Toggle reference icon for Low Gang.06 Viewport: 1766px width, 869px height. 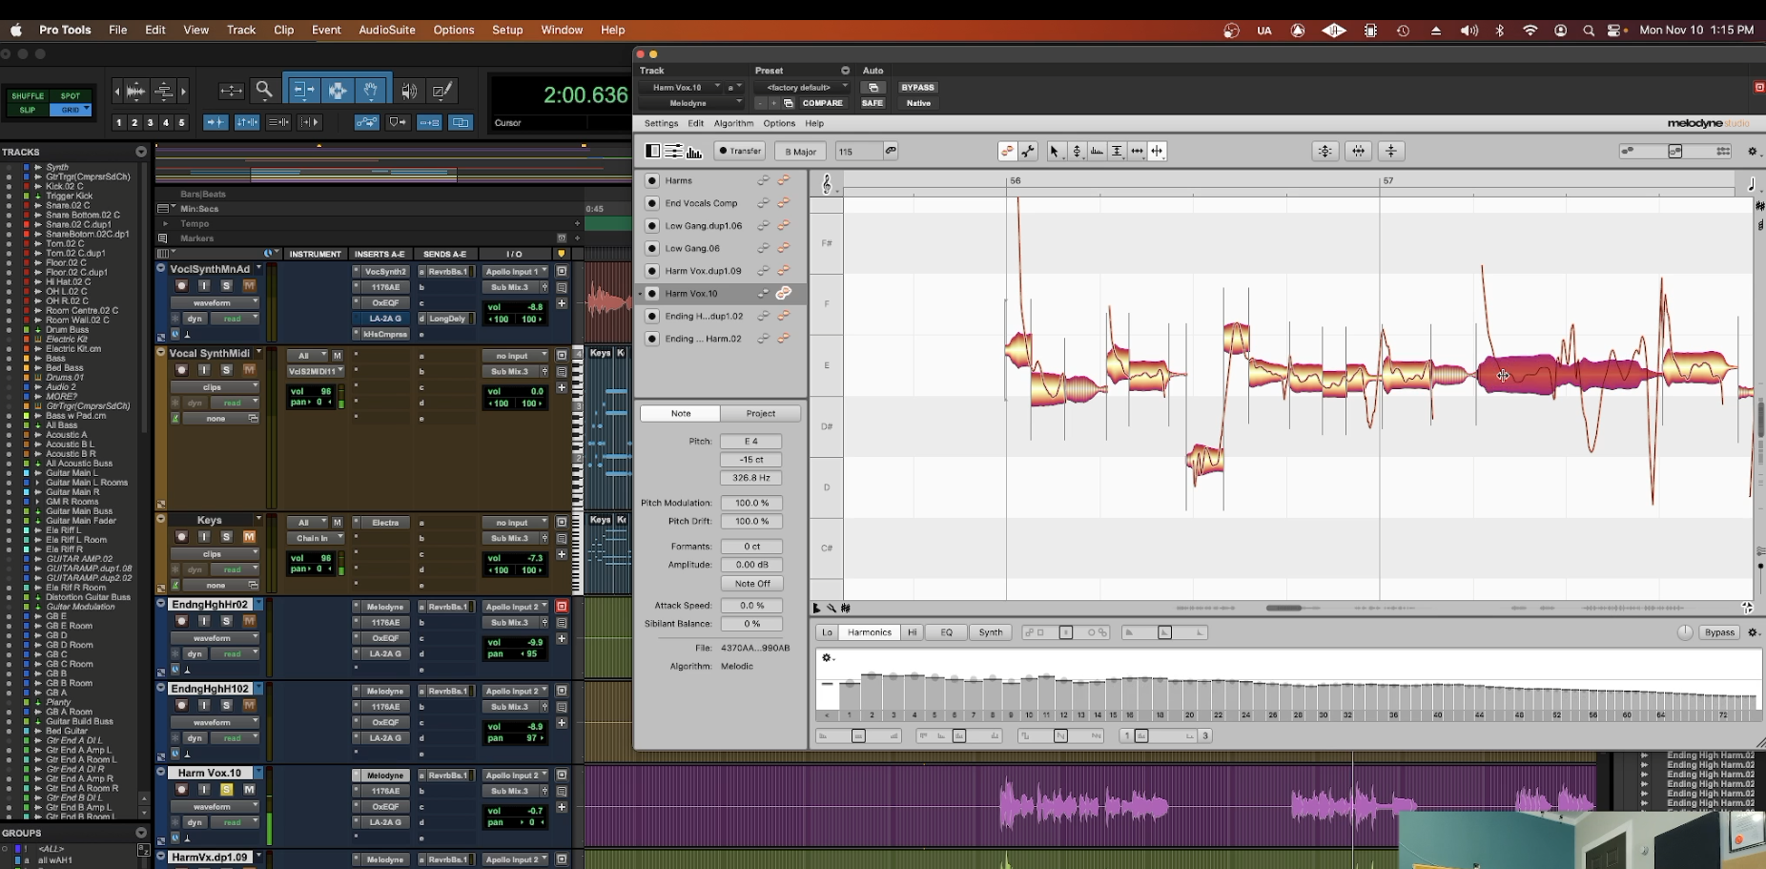click(763, 248)
